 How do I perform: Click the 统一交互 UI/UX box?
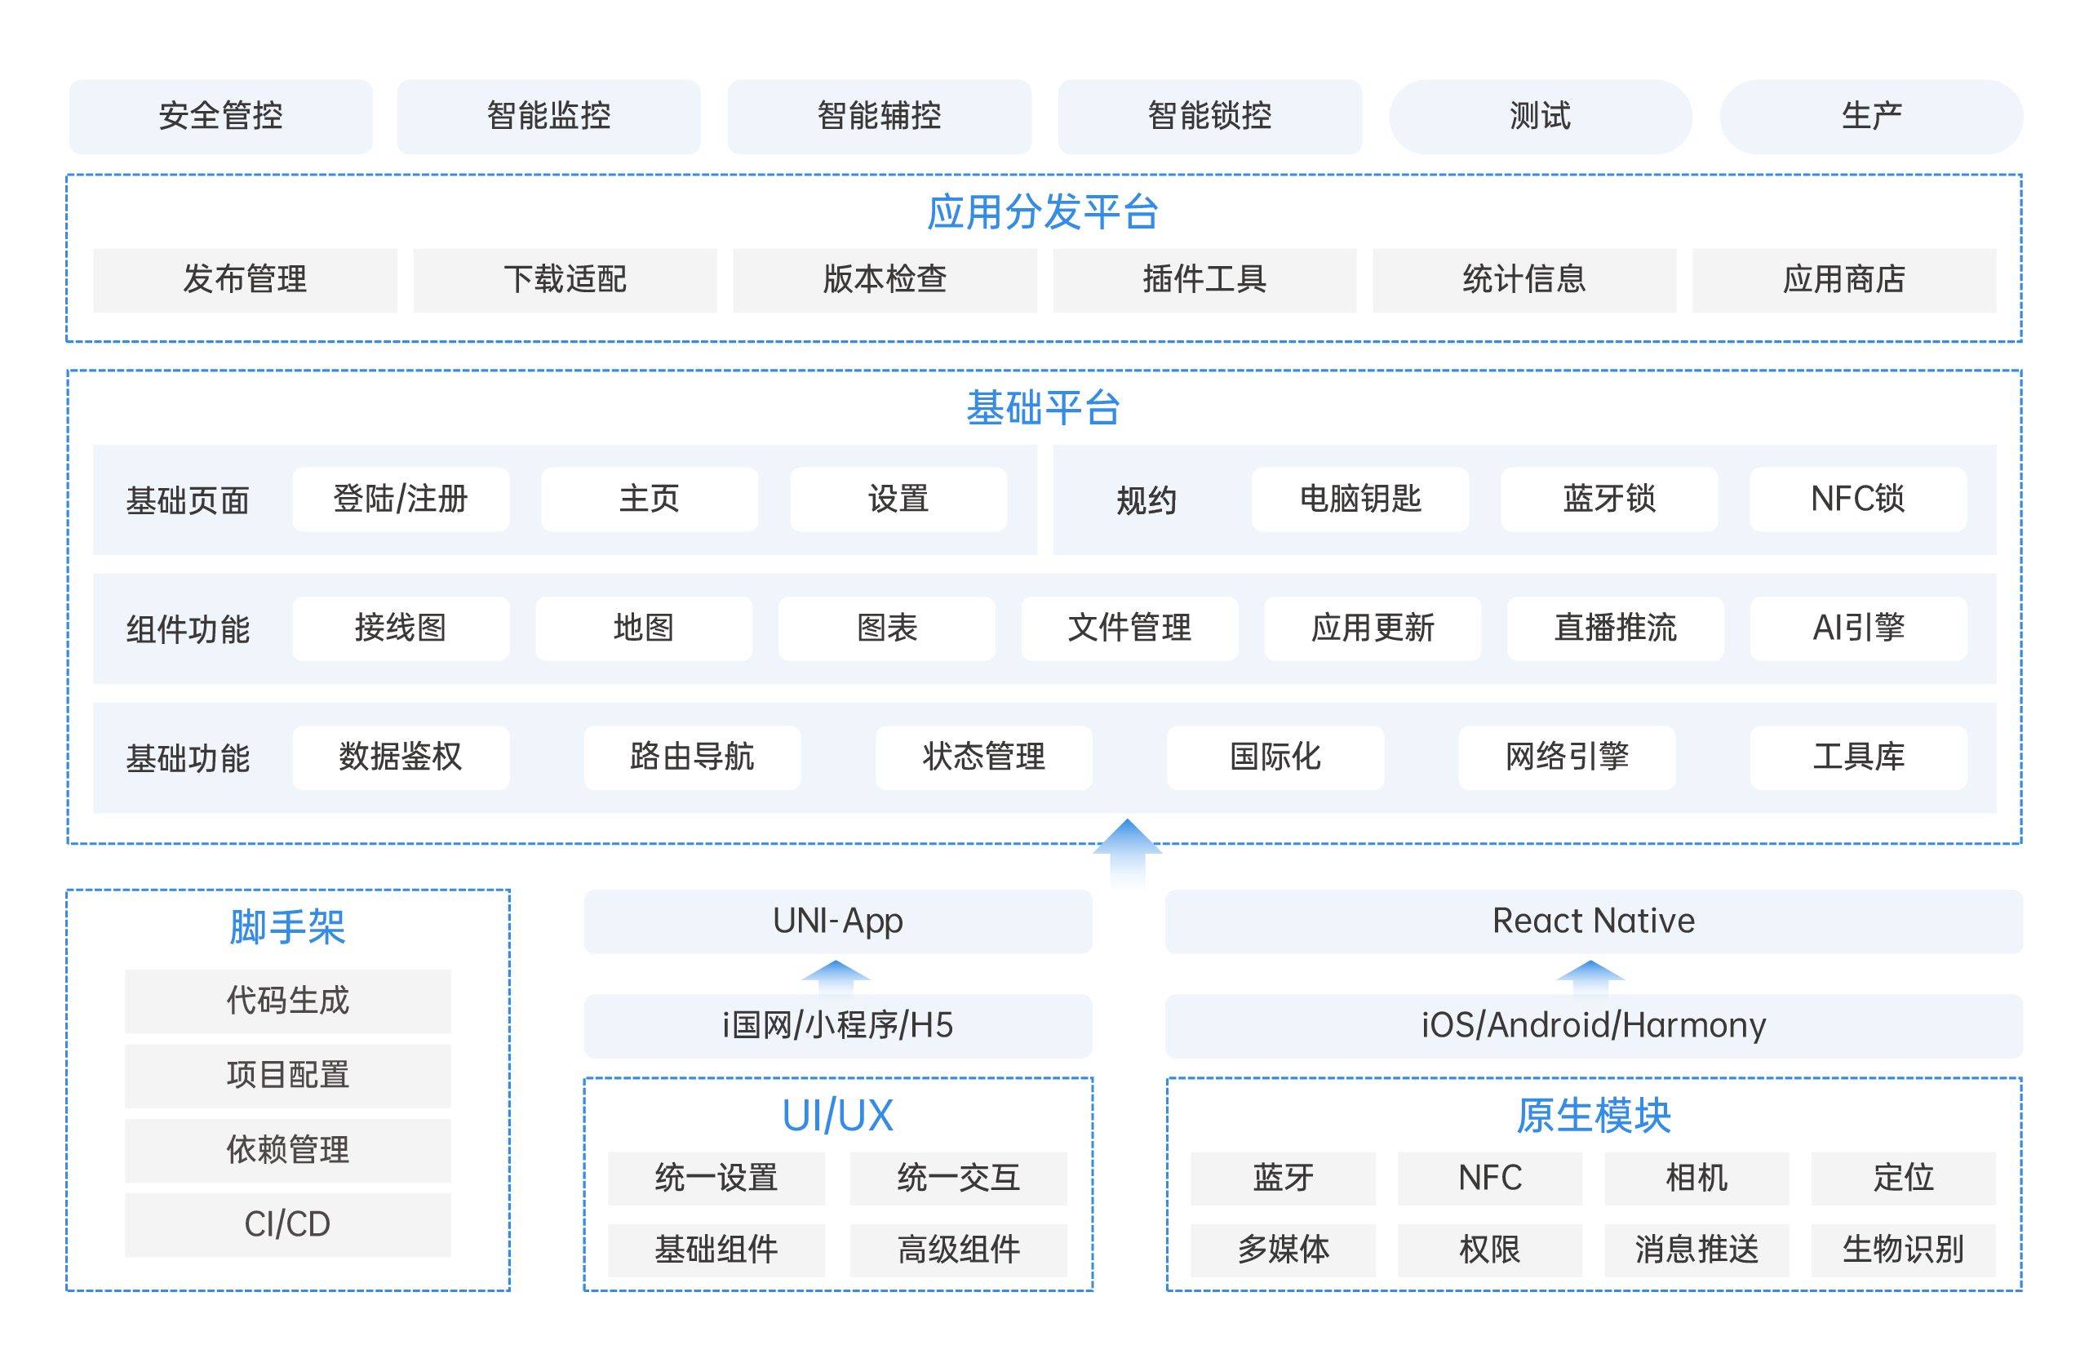pos(958,1178)
